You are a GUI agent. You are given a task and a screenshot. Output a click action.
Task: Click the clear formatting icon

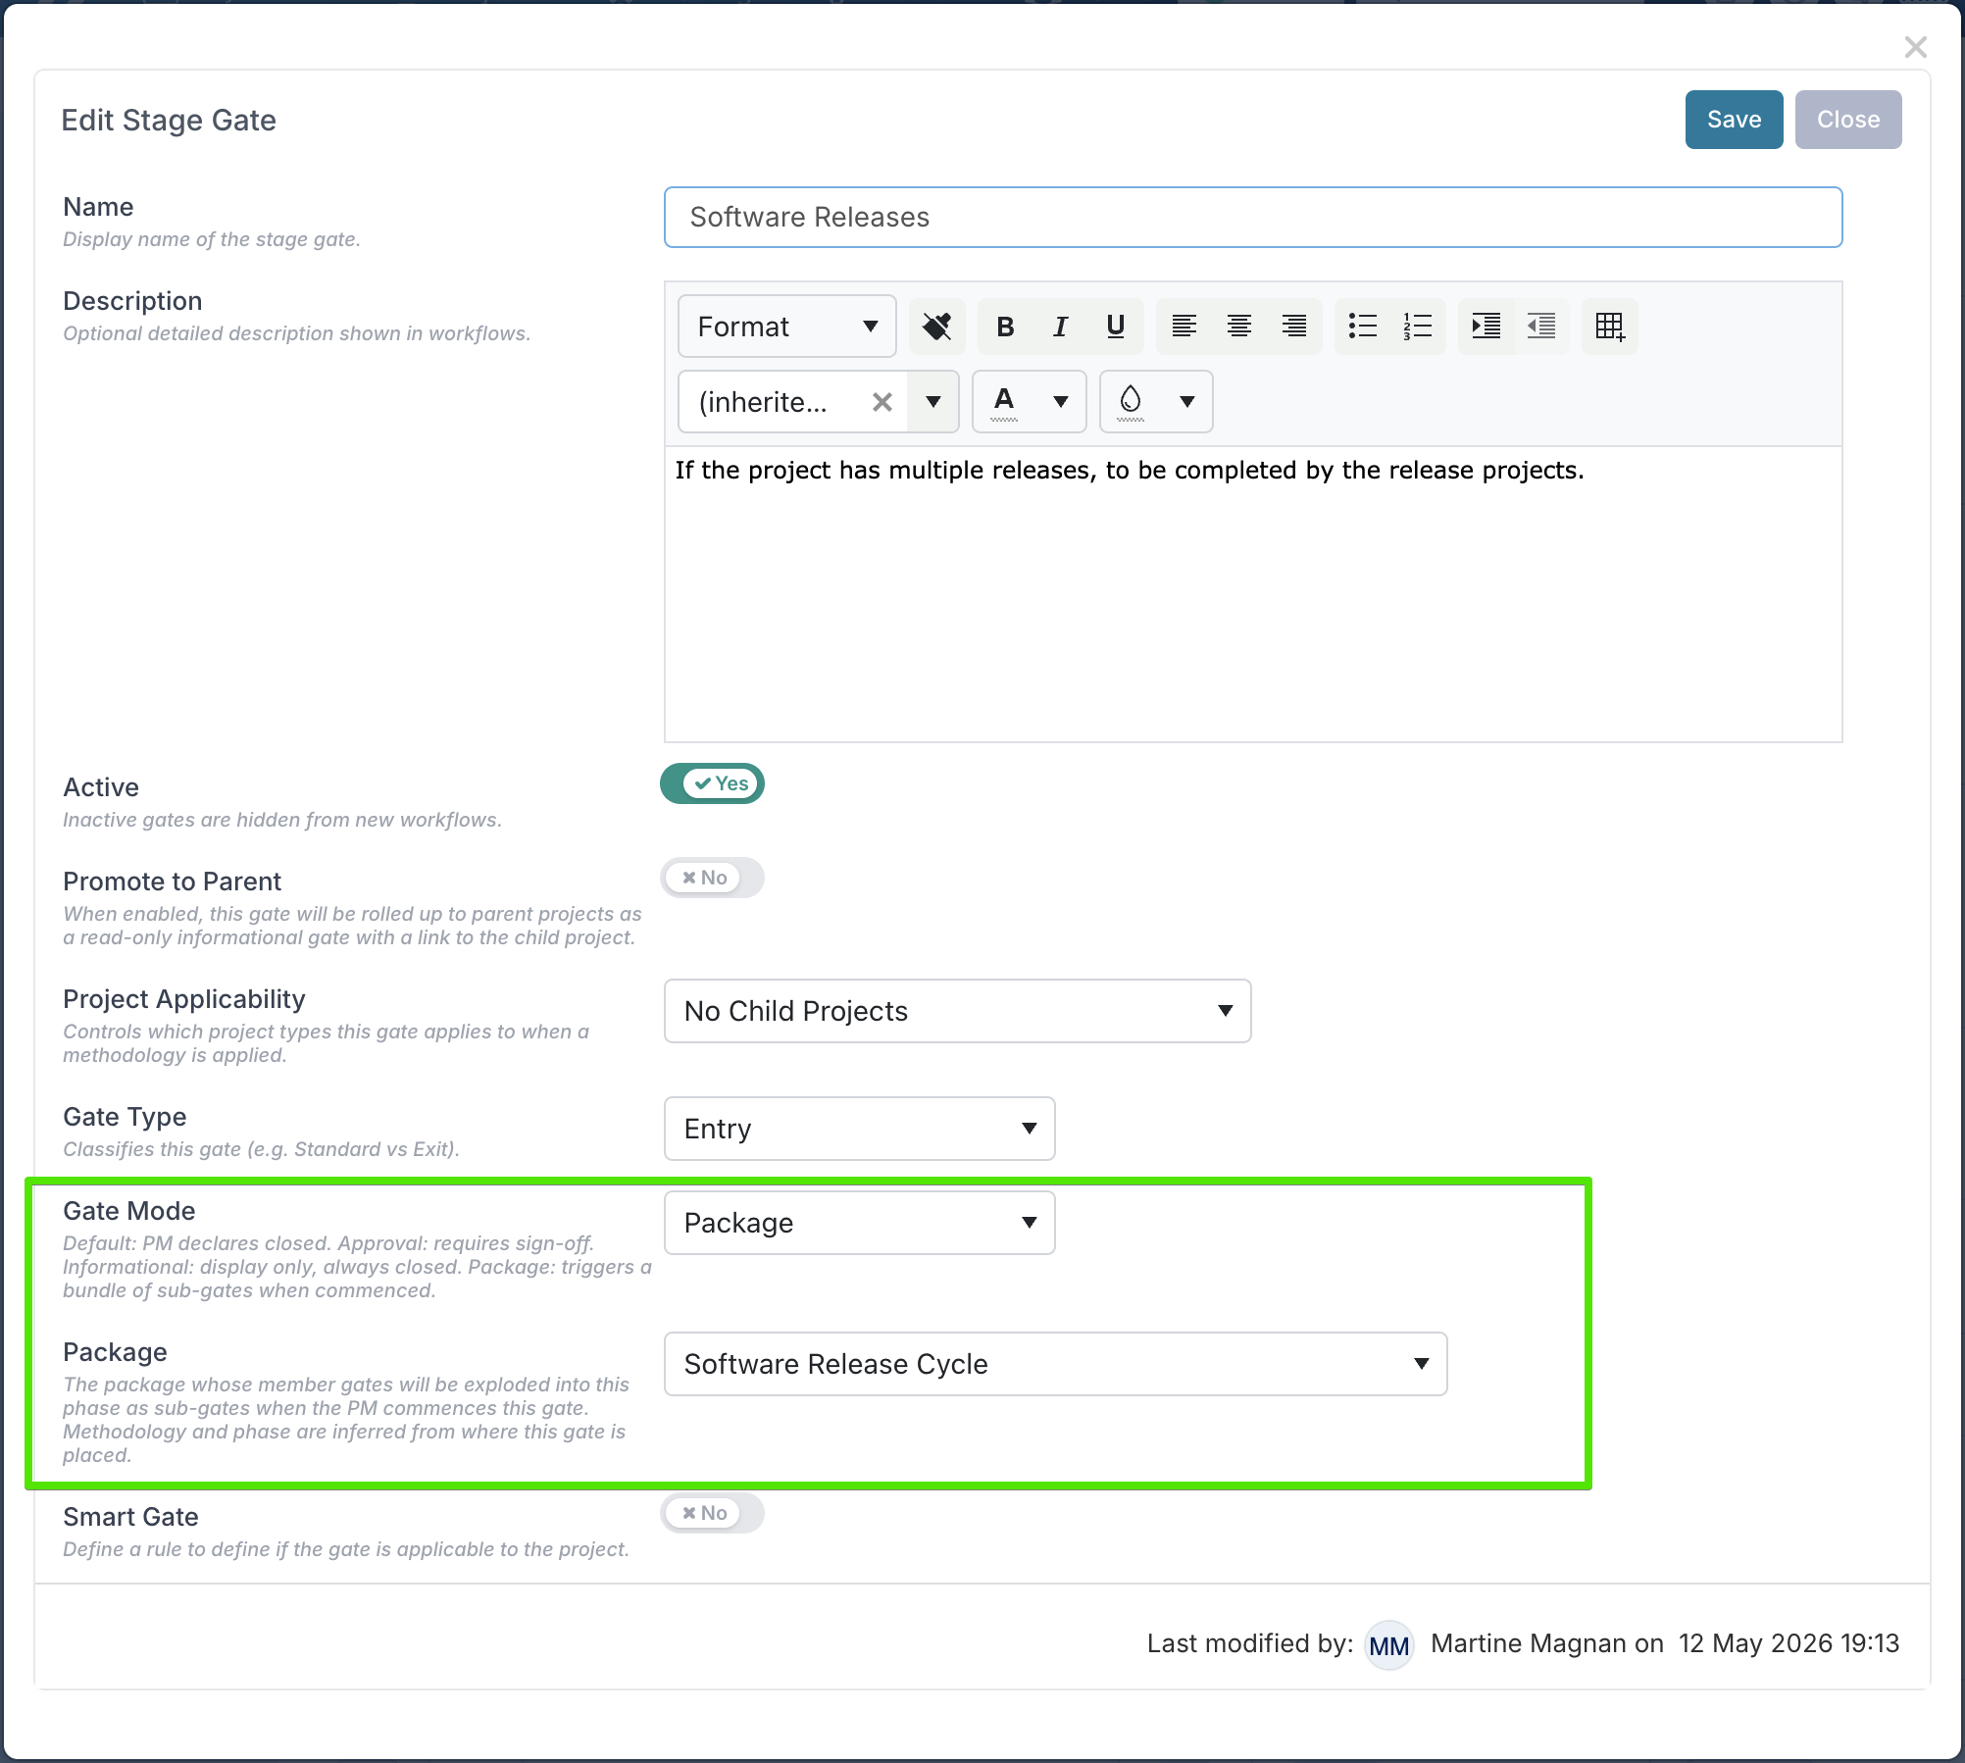point(936,327)
